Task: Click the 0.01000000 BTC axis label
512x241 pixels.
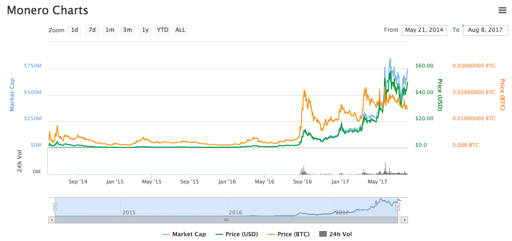Action: click(x=474, y=119)
